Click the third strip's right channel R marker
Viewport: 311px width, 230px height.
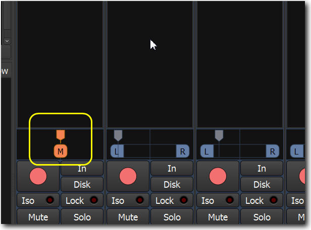pyautogui.click(x=272, y=151)
